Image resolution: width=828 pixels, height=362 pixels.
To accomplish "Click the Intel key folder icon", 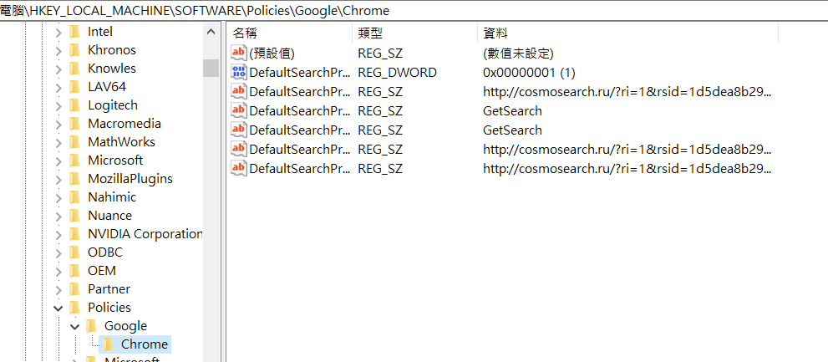I will pos(75,32).
